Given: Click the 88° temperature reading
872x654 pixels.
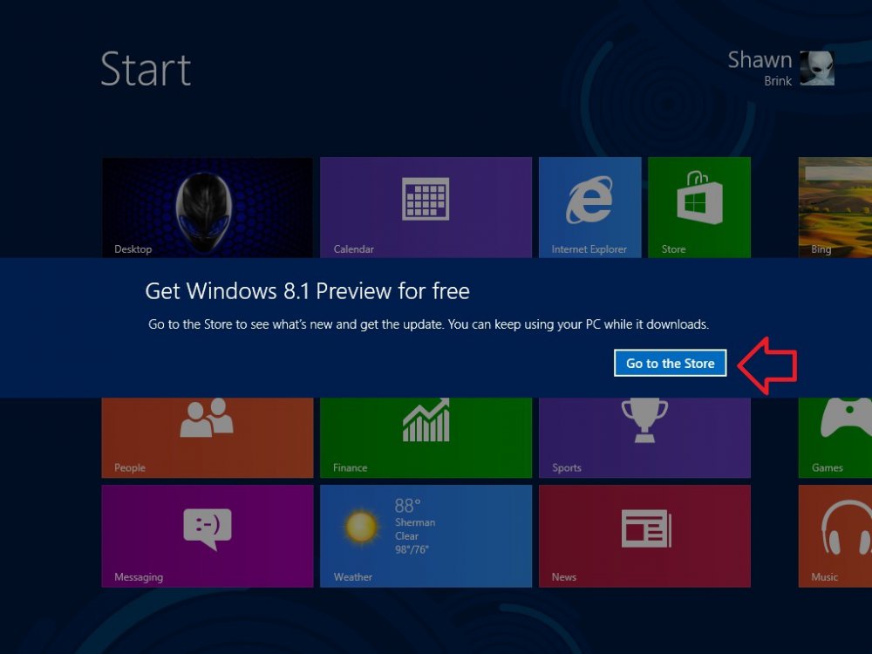Looking at the screenshot, I should tap(407, 506).
